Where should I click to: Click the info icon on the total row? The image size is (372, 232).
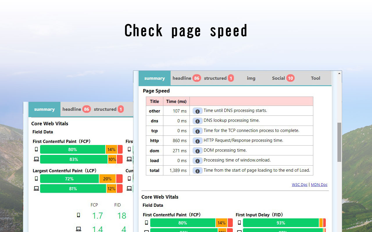tap(197, 171)
